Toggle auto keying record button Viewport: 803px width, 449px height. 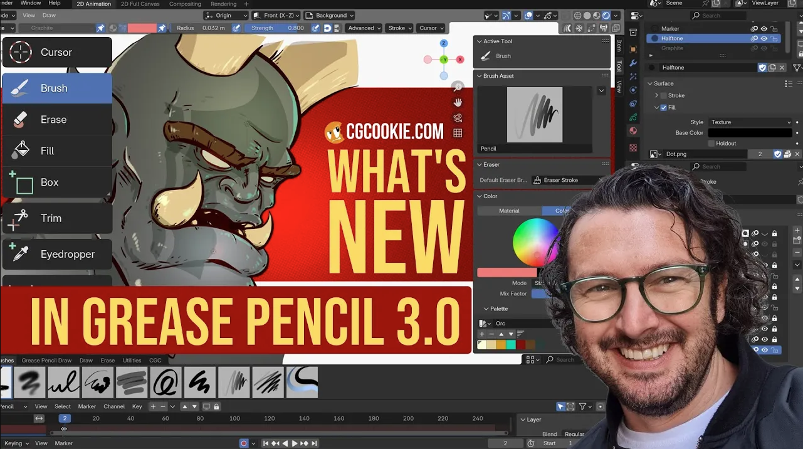pos(244,443)
